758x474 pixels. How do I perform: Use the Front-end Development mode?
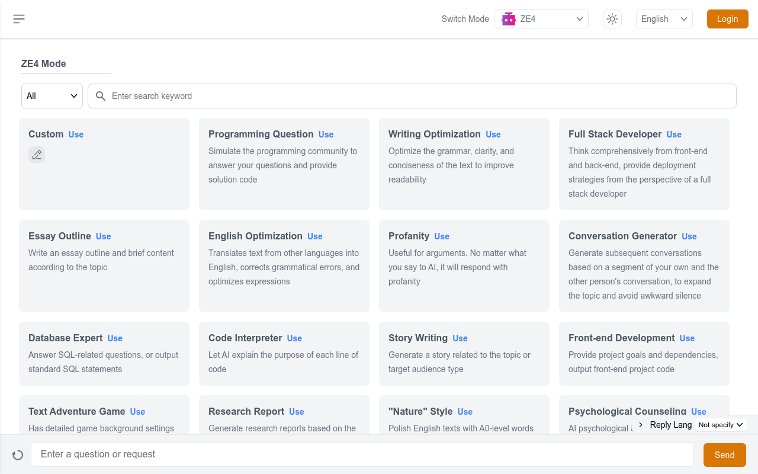pos(687,338)
